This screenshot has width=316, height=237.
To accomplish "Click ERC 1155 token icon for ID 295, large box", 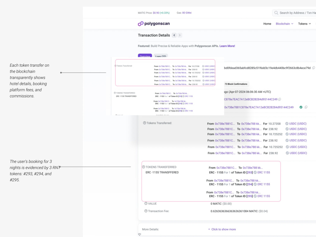I will (x=255, y=196).
